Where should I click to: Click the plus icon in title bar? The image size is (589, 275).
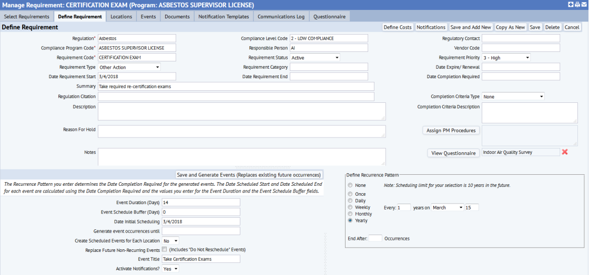coord(571,4)
